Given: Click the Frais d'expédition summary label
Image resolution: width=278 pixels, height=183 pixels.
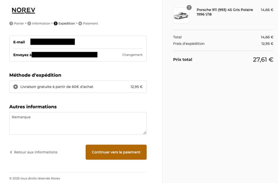Looking at the screenshot, I should click(189, 44).
